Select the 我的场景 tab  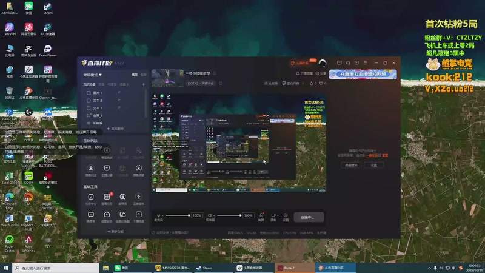[89, 84]
